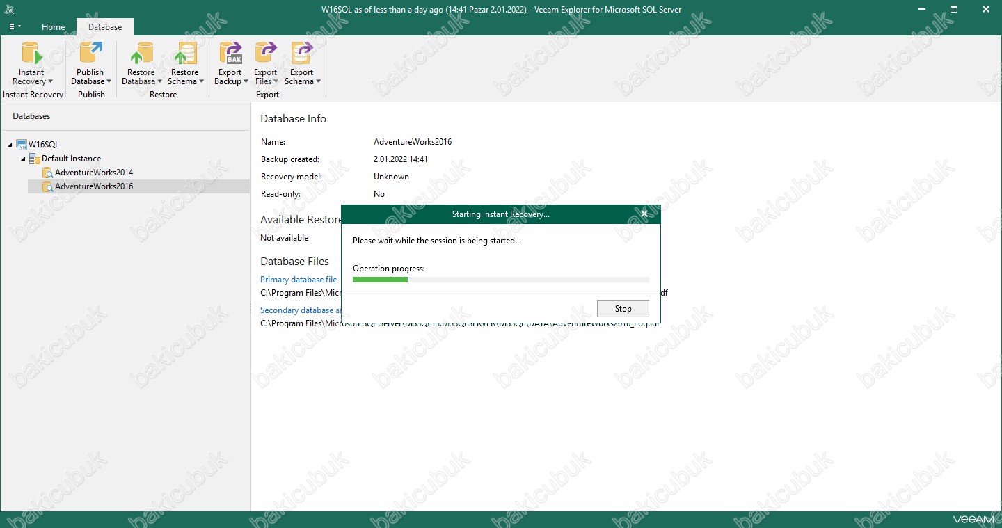This screenshot has height=528, width=1002.
Task: Click the Instant Recovery ribbon icon
Action: (31, 54)
